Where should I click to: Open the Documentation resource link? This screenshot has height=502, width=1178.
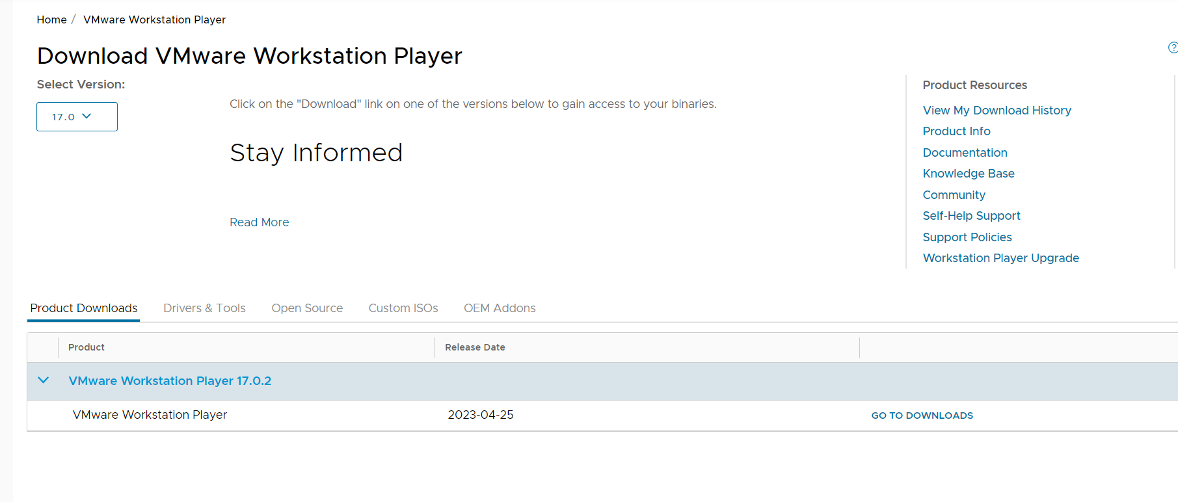point(965,153)
